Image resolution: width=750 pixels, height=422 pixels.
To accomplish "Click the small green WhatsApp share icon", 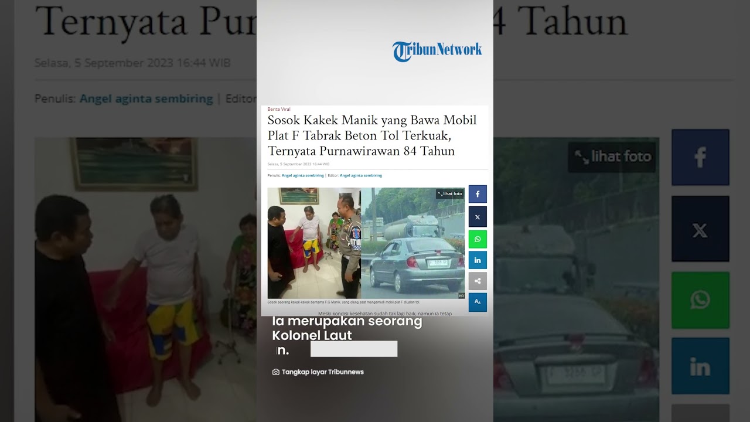I will click(x=478, y=239).
